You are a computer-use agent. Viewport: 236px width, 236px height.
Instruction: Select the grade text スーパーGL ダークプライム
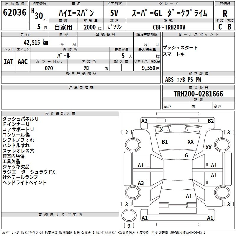click(x=170, y=13)
